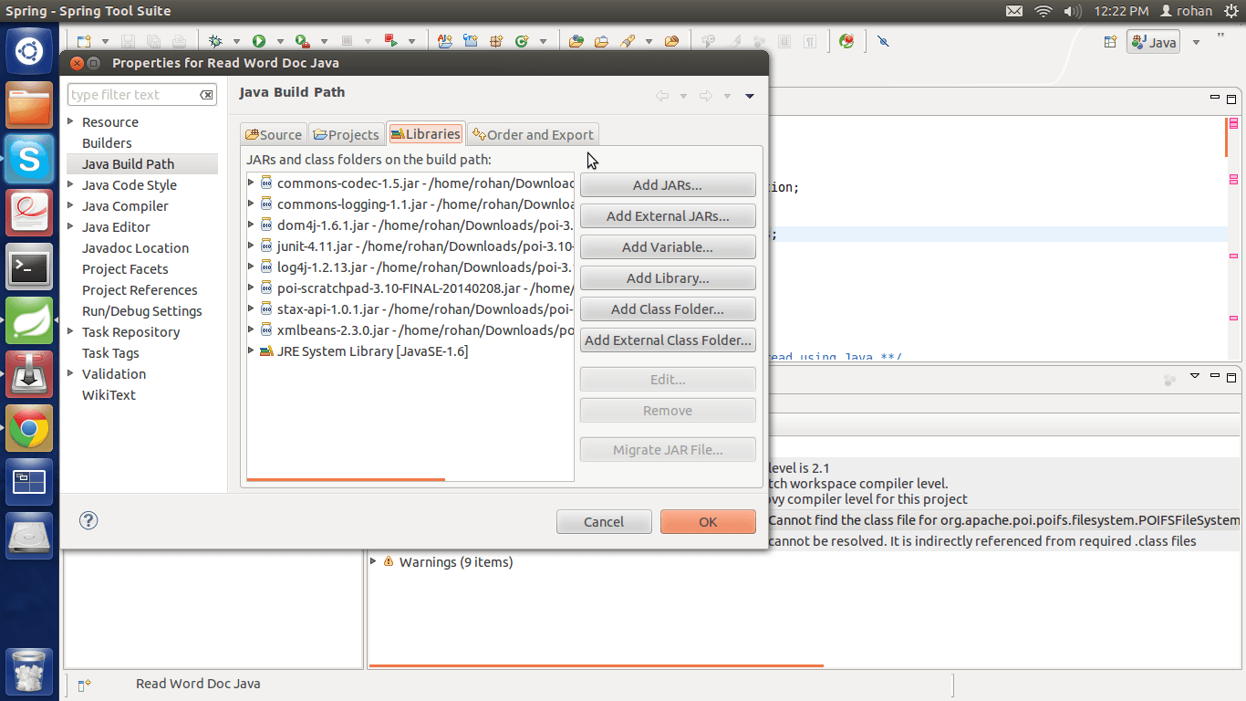Open the New wizard toolbar icon
This screenshot has width=1246, height=701.
coord(84,41)
